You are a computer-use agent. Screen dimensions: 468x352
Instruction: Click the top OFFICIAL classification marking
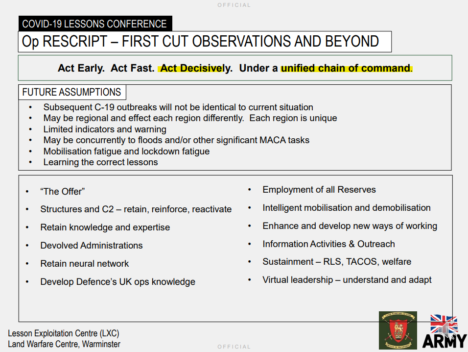pyautogui.click(x=234, y=5)
